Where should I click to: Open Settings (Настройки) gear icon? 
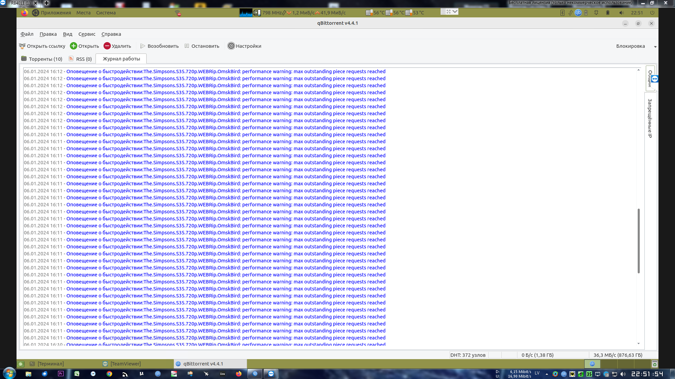coord(231,46)
